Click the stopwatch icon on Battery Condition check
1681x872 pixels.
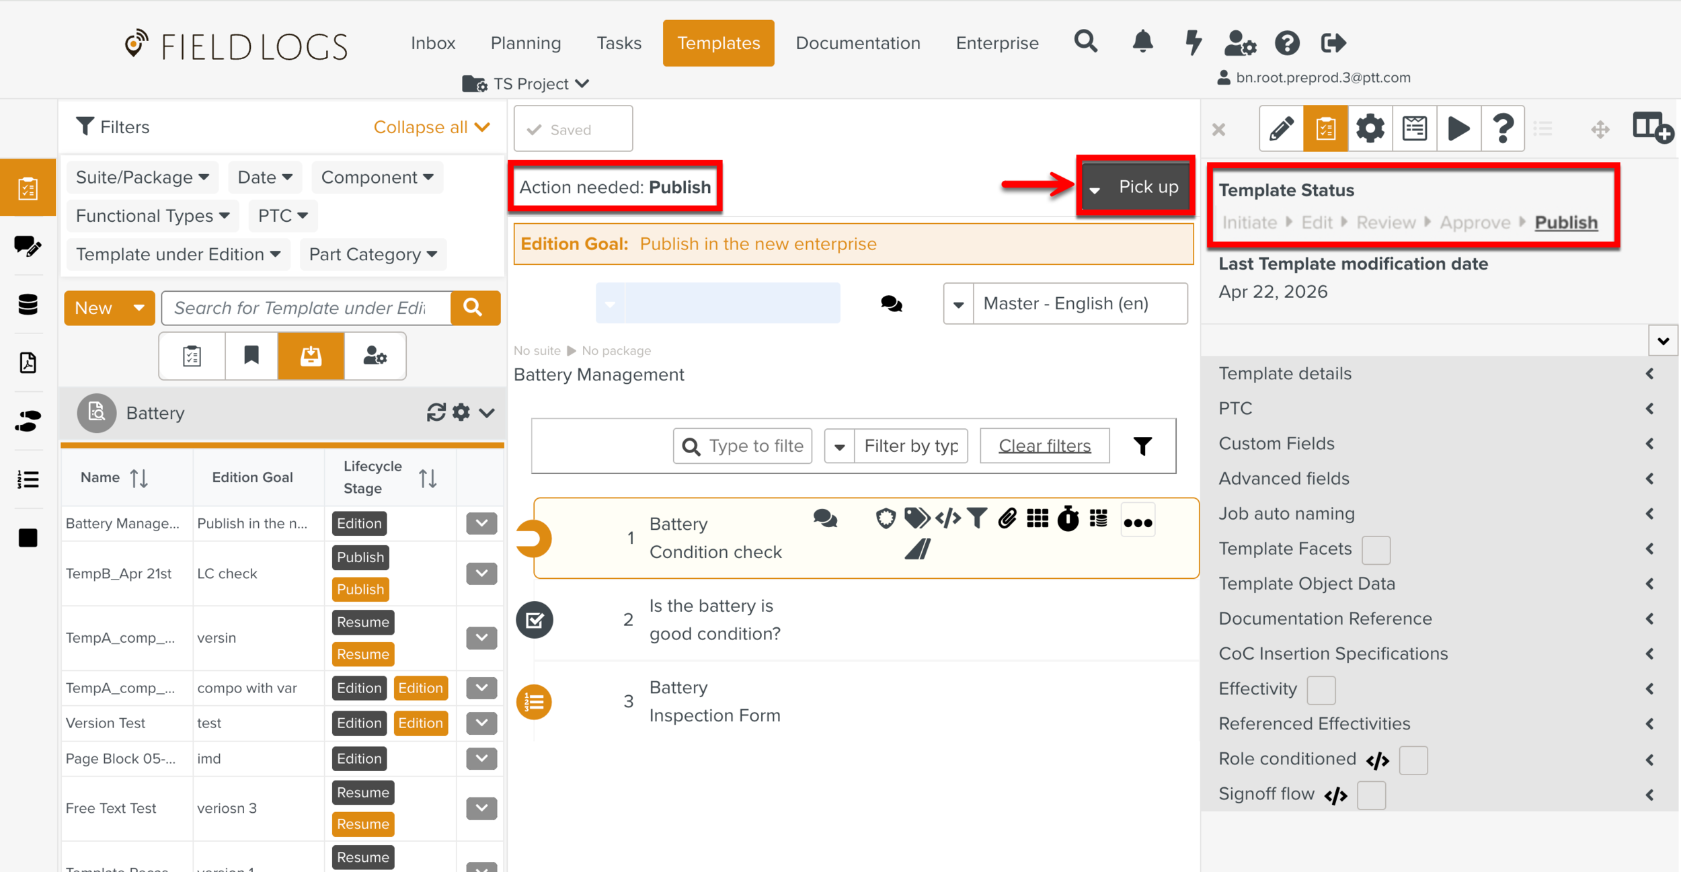pos(1068,519)
